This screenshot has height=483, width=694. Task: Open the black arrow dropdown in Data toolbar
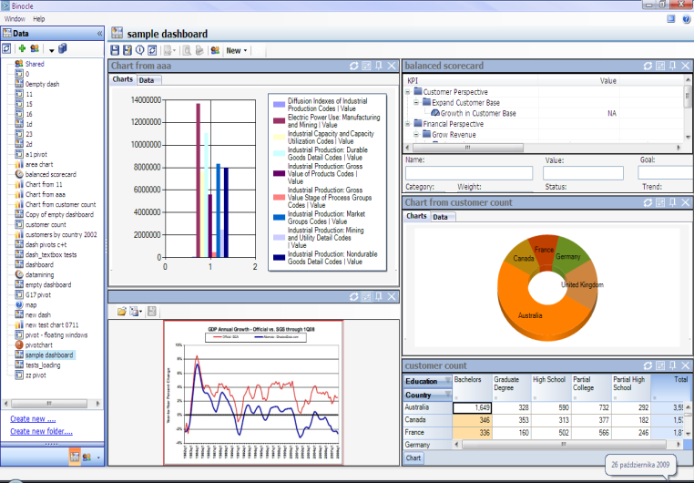click(x=51, y=50)
